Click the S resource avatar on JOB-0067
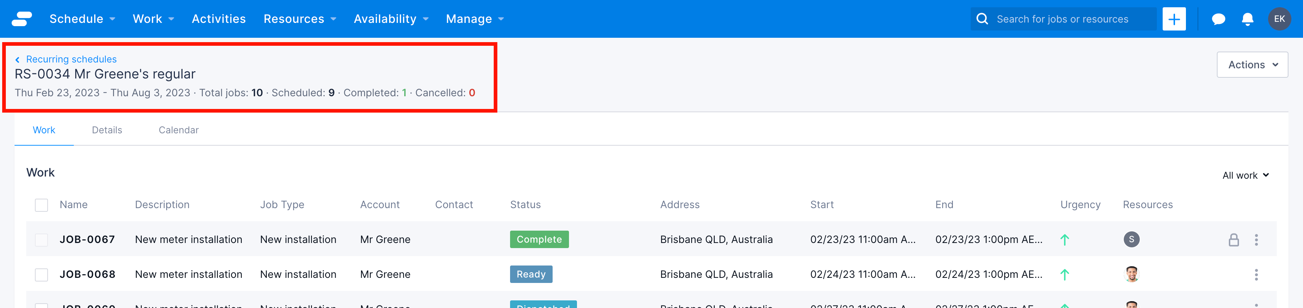The image size is (1303, 308). pos(1131,239)
